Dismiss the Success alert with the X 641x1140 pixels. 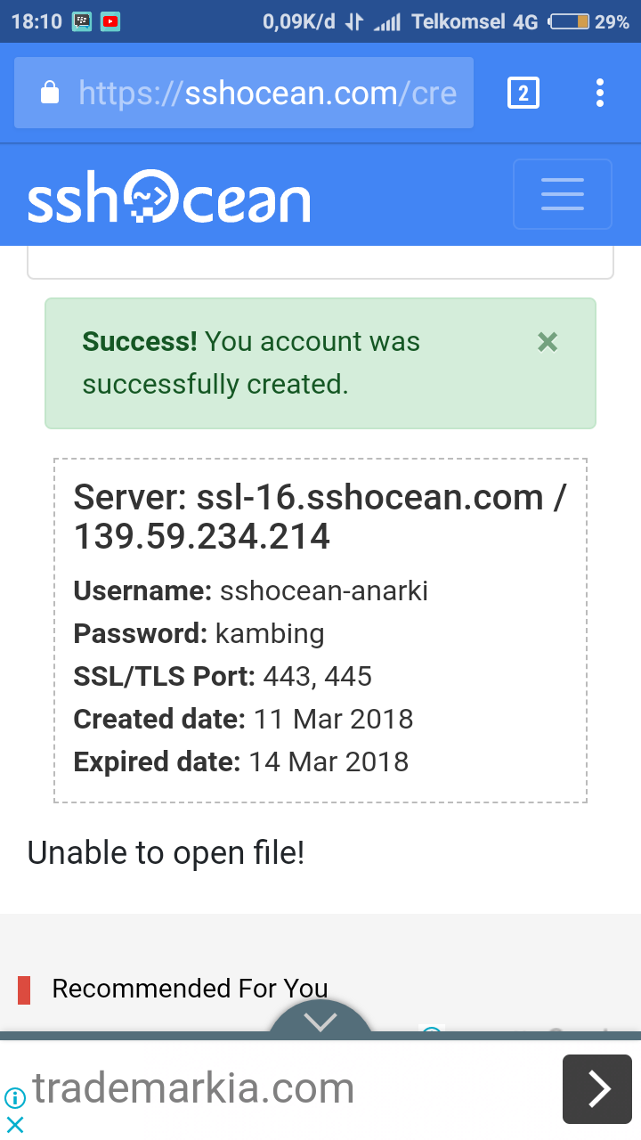(x=548, y=342)
